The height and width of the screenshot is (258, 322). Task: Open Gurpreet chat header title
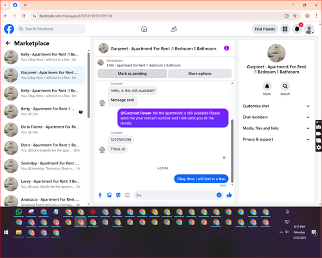[x=164, y=48]
